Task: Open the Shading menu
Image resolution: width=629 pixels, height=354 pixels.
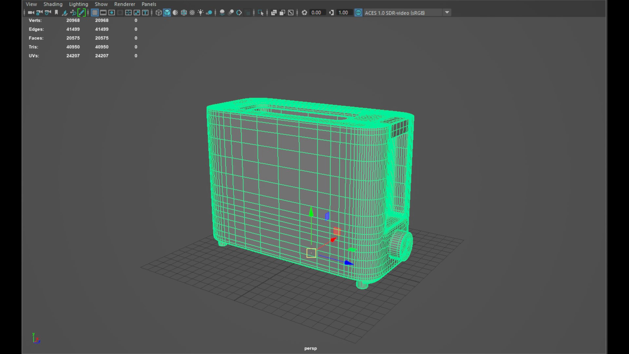Action: [x=53, y=4]
